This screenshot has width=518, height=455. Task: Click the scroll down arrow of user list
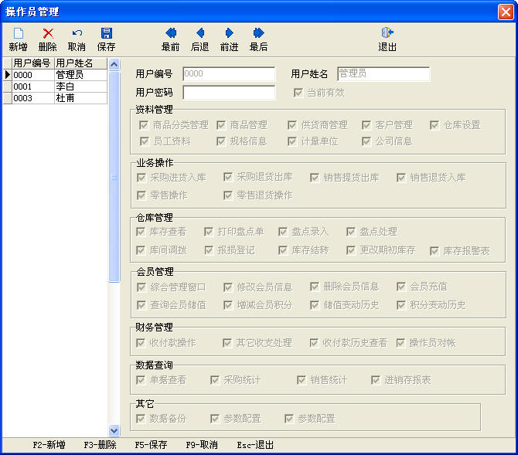click(114, 430)
